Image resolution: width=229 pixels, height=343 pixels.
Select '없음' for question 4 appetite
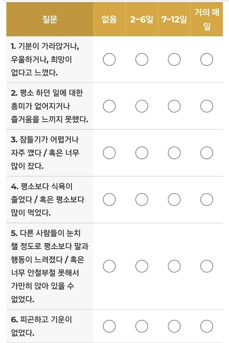click(109, 199)
